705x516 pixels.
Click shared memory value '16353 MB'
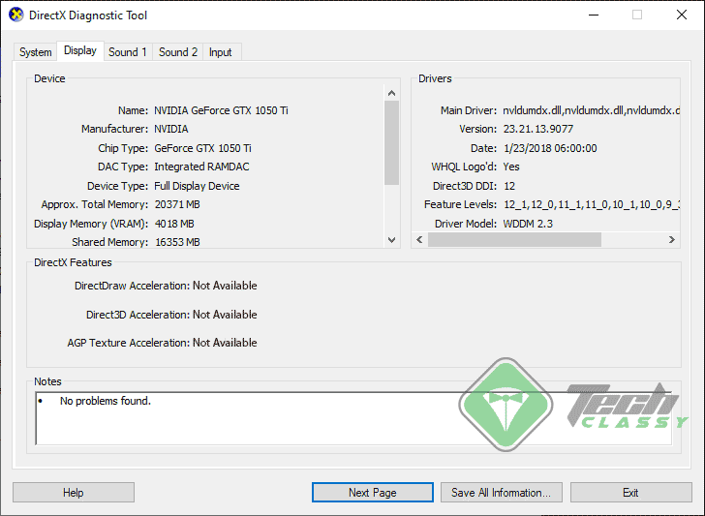(177, 242)
